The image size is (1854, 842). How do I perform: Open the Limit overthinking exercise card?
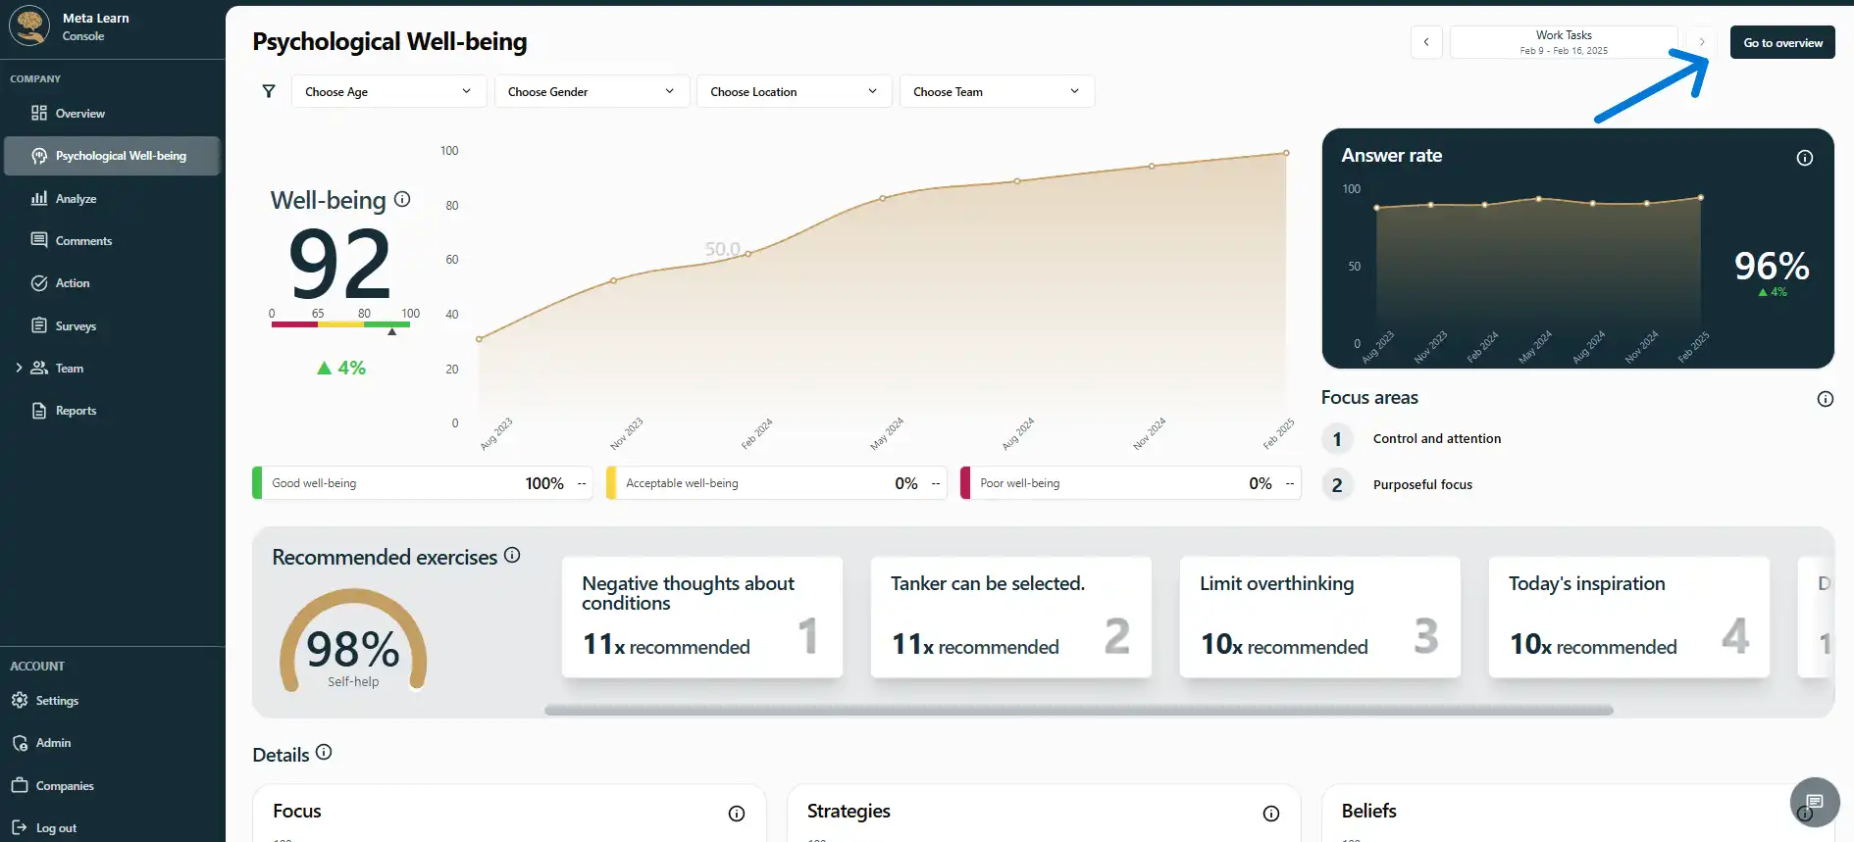point(1319,617)
